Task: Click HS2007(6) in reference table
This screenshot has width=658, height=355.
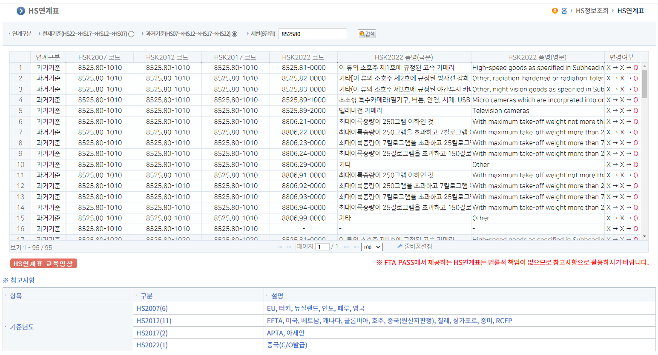Action: coord(152,308)
